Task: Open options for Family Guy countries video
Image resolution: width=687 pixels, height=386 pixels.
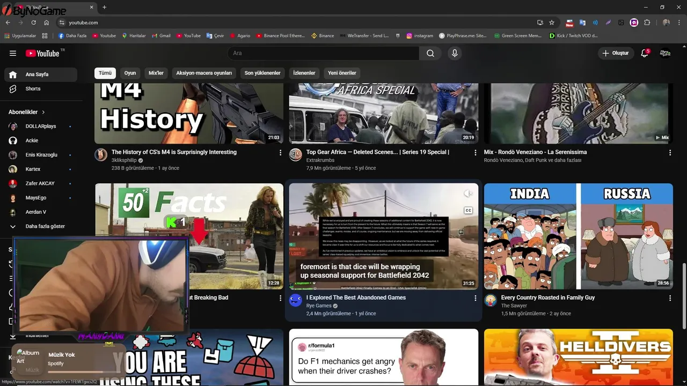Action: (670, 298)
